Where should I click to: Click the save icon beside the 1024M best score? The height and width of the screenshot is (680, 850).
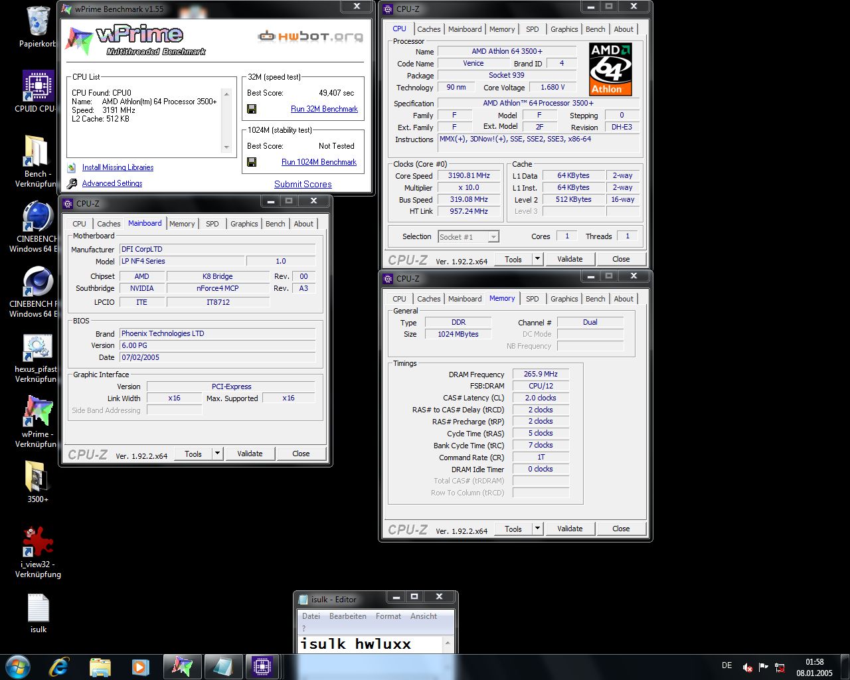pyautogui.click(x=252, y=162)
